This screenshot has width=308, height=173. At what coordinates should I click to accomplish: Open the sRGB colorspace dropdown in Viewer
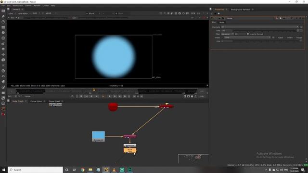click(51, 13)
